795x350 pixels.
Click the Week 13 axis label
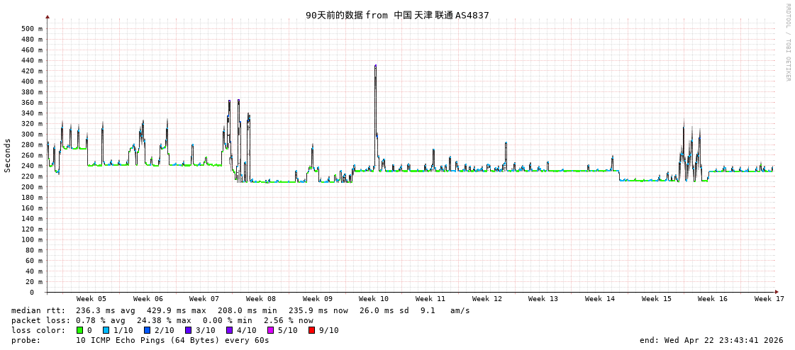click(x=543, y=299)
